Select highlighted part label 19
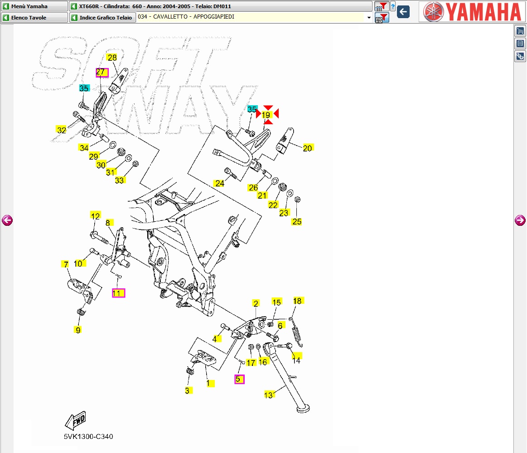527x453 pixels. click(x=266, y=115)
